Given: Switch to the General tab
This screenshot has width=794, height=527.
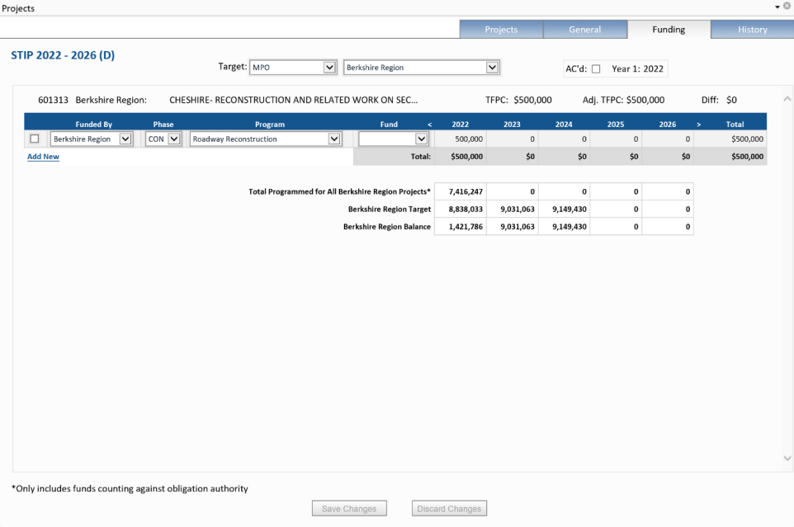Looking at the screenshot, I should pyautogui.click(x=585, y=29).
